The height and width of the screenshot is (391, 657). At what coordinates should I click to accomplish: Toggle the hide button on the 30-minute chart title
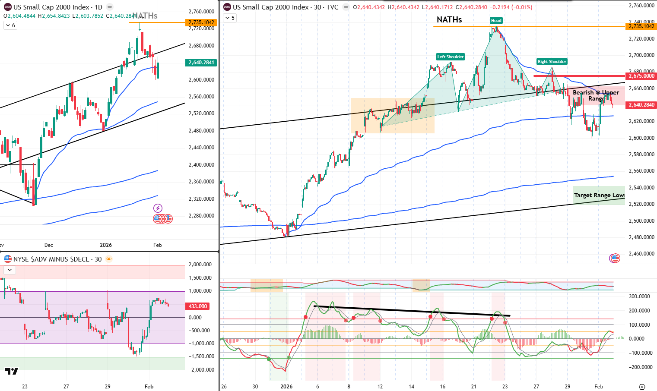345,7
